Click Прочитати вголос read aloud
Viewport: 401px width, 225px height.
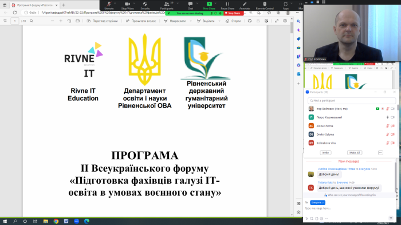pos(141,21)
